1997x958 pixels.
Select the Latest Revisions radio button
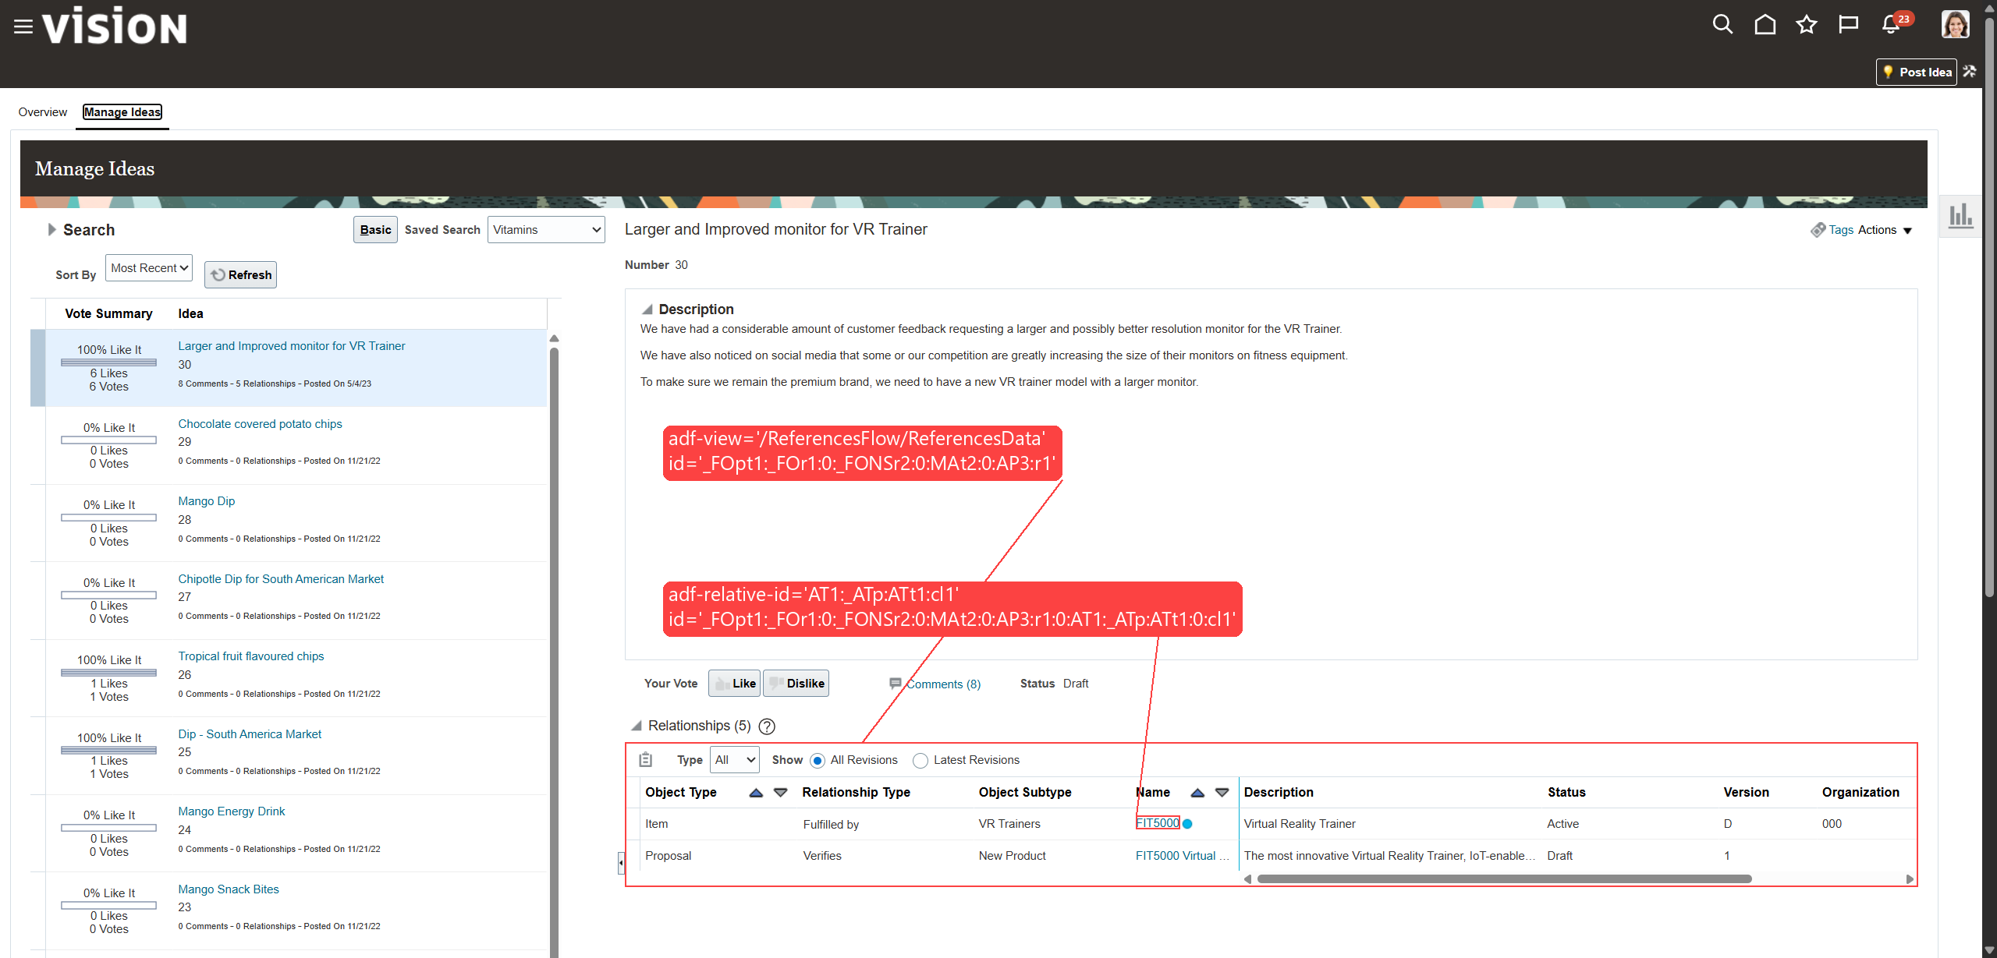(920, 761)
